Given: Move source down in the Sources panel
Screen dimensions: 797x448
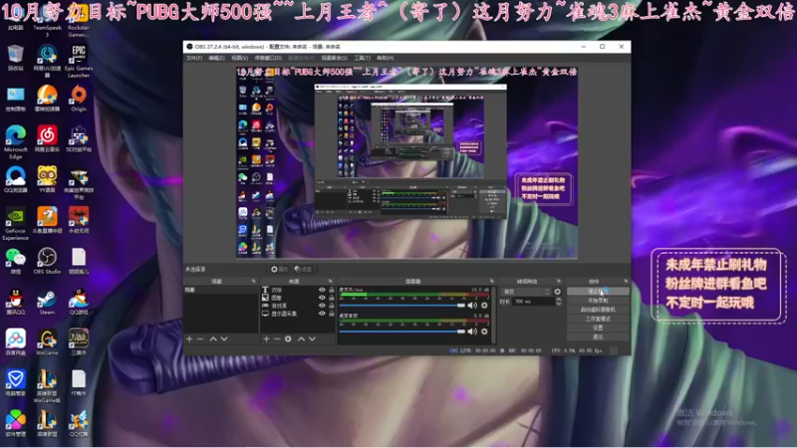Looking at the screenshot, I should [x=312, y=338].
